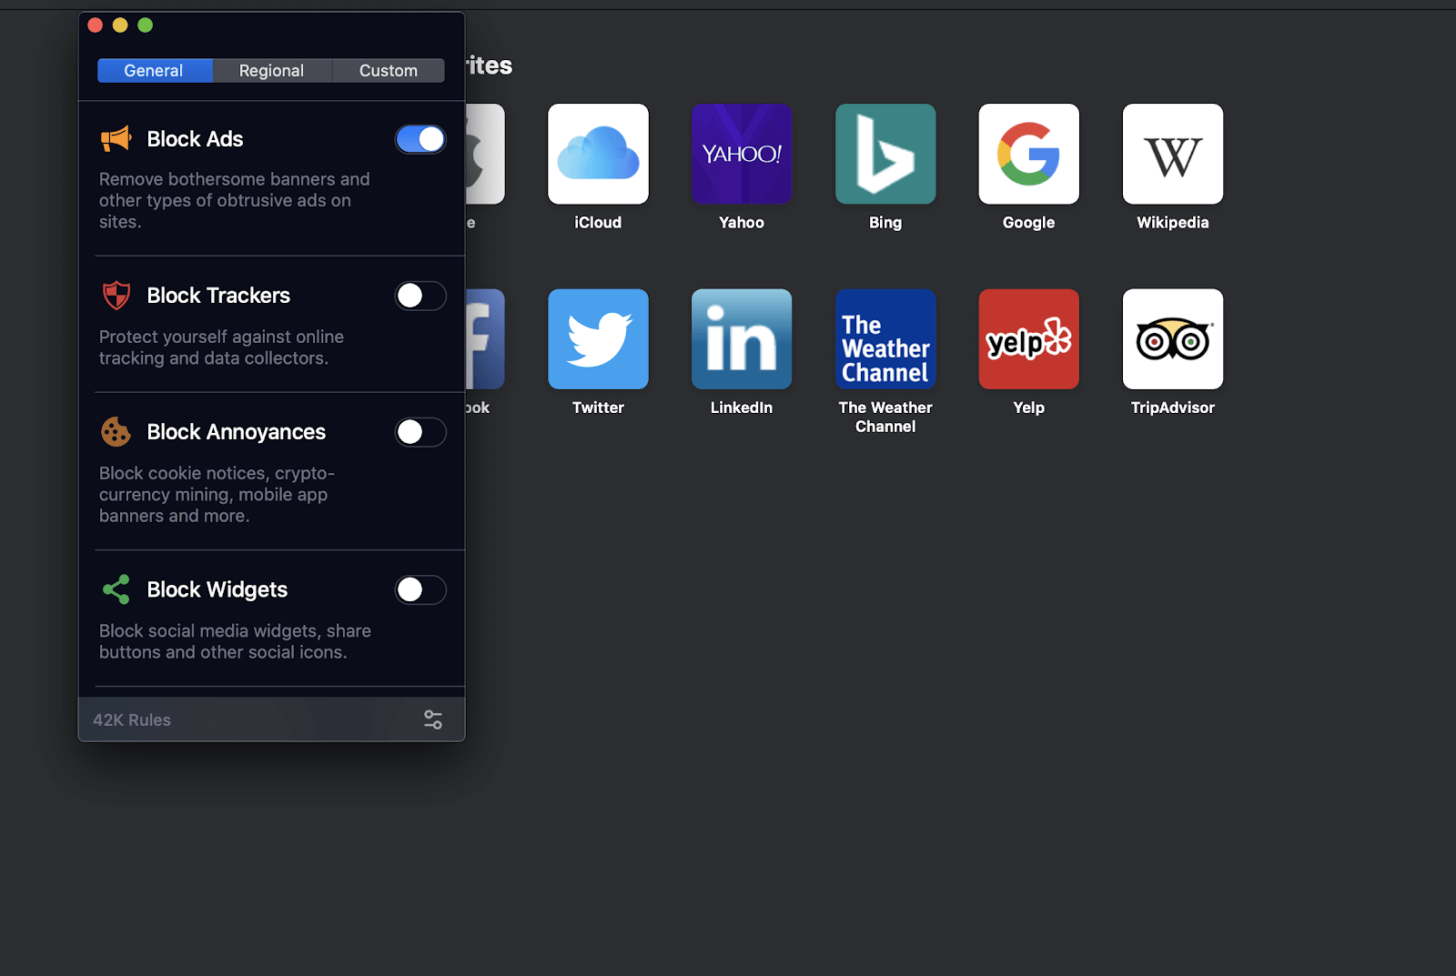Open the LinkedIn favorite icon
Viewport: 1456px width, 976px height.
(742, 339)
